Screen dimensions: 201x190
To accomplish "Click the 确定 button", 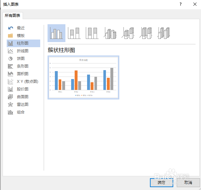I will (x=161, y=183).
